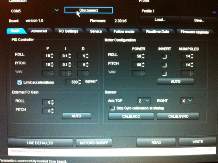Viewport: 218px width, 163px height.
Task: Check Skip Gyro calibration at startup
Action: [x=112, y=108]
